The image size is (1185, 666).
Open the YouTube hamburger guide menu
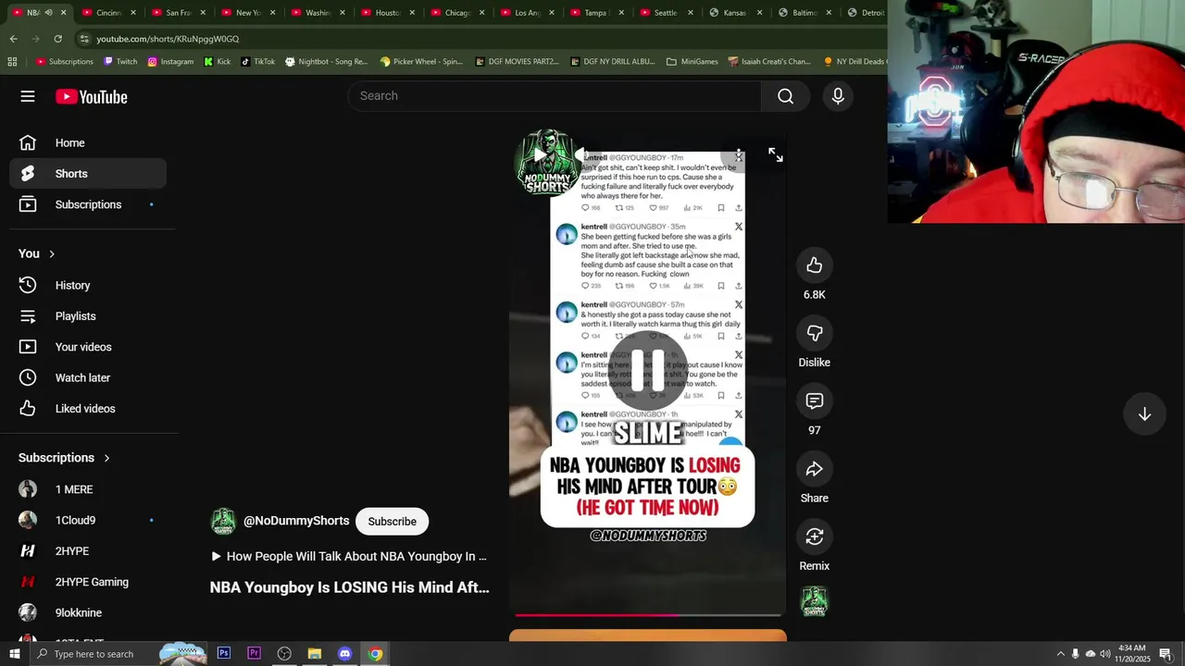(28, 96)
